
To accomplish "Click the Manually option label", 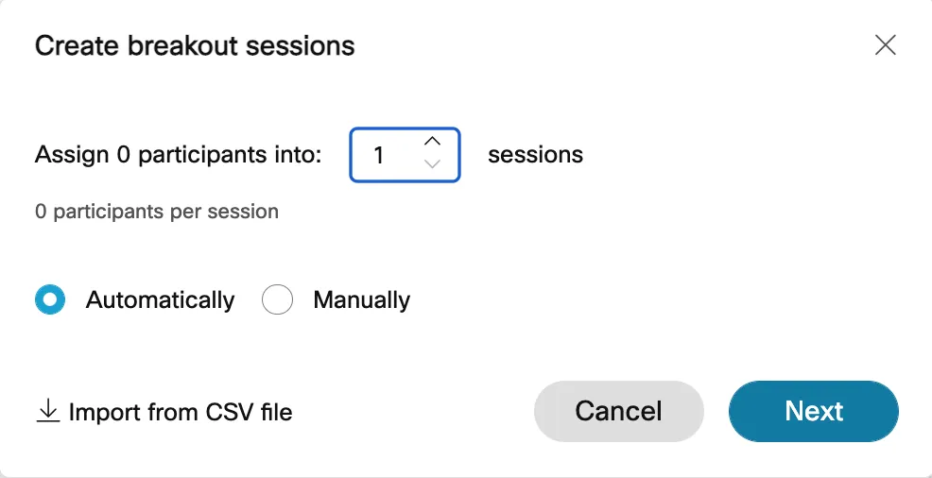I will [361, 300].
